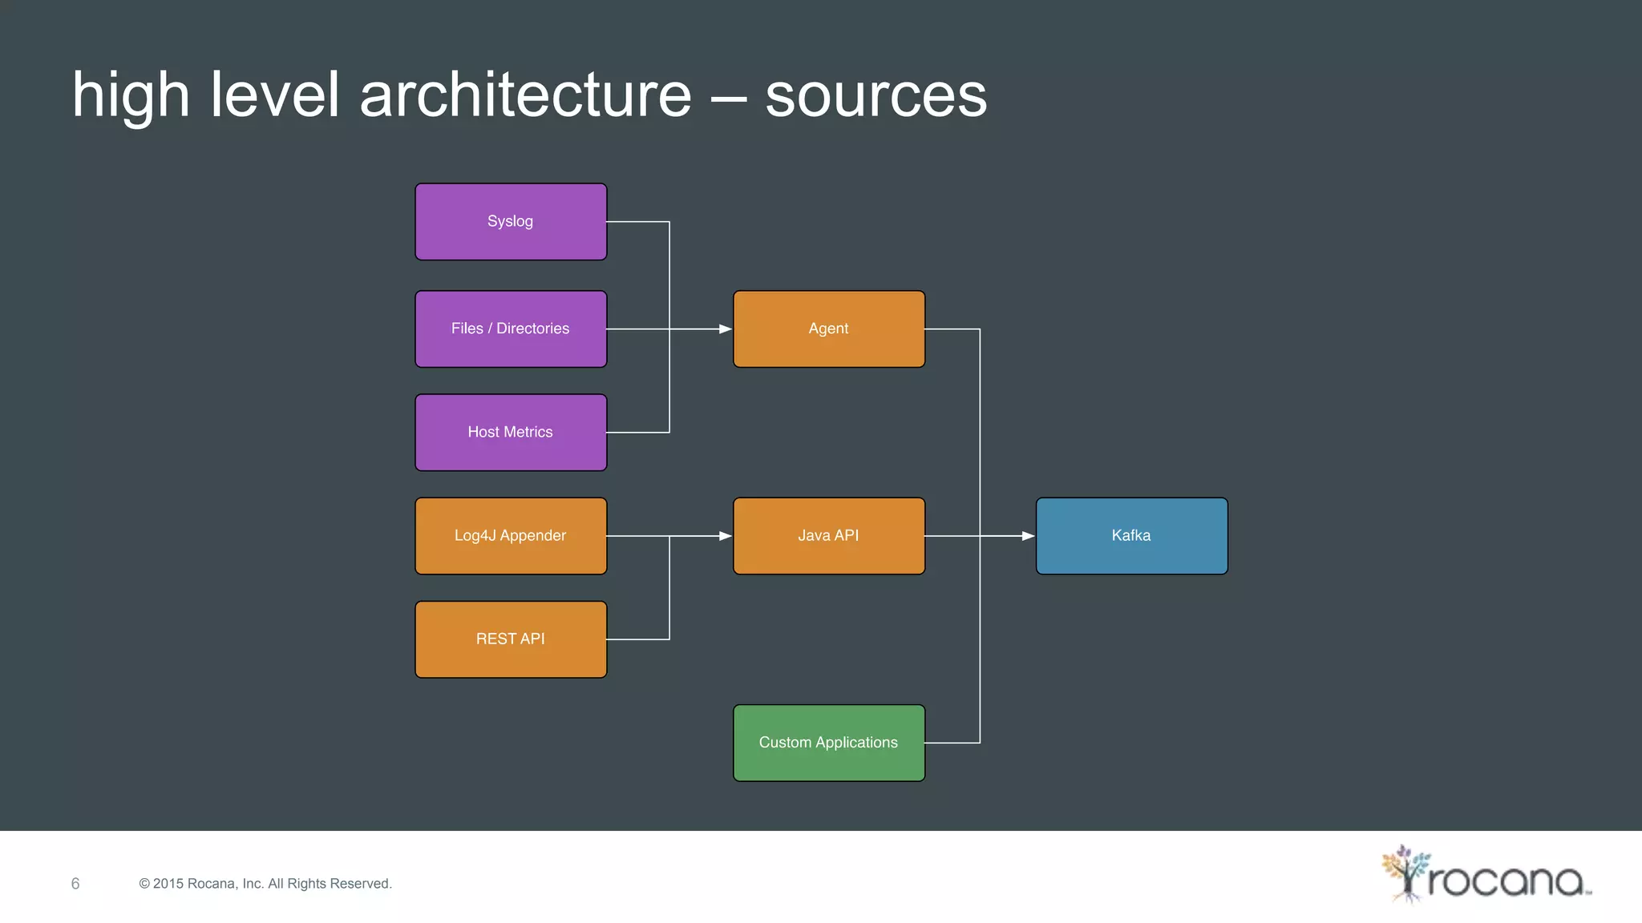
Task: Select the orange Agent box
Action: click(829, 329)
